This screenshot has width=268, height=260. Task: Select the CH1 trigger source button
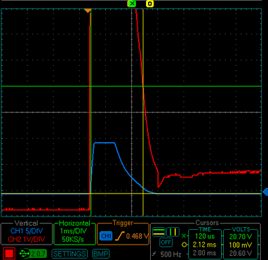click(x=107, y=236)
